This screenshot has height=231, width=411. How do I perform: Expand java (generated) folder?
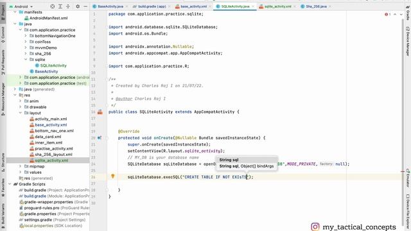[15, 89]
